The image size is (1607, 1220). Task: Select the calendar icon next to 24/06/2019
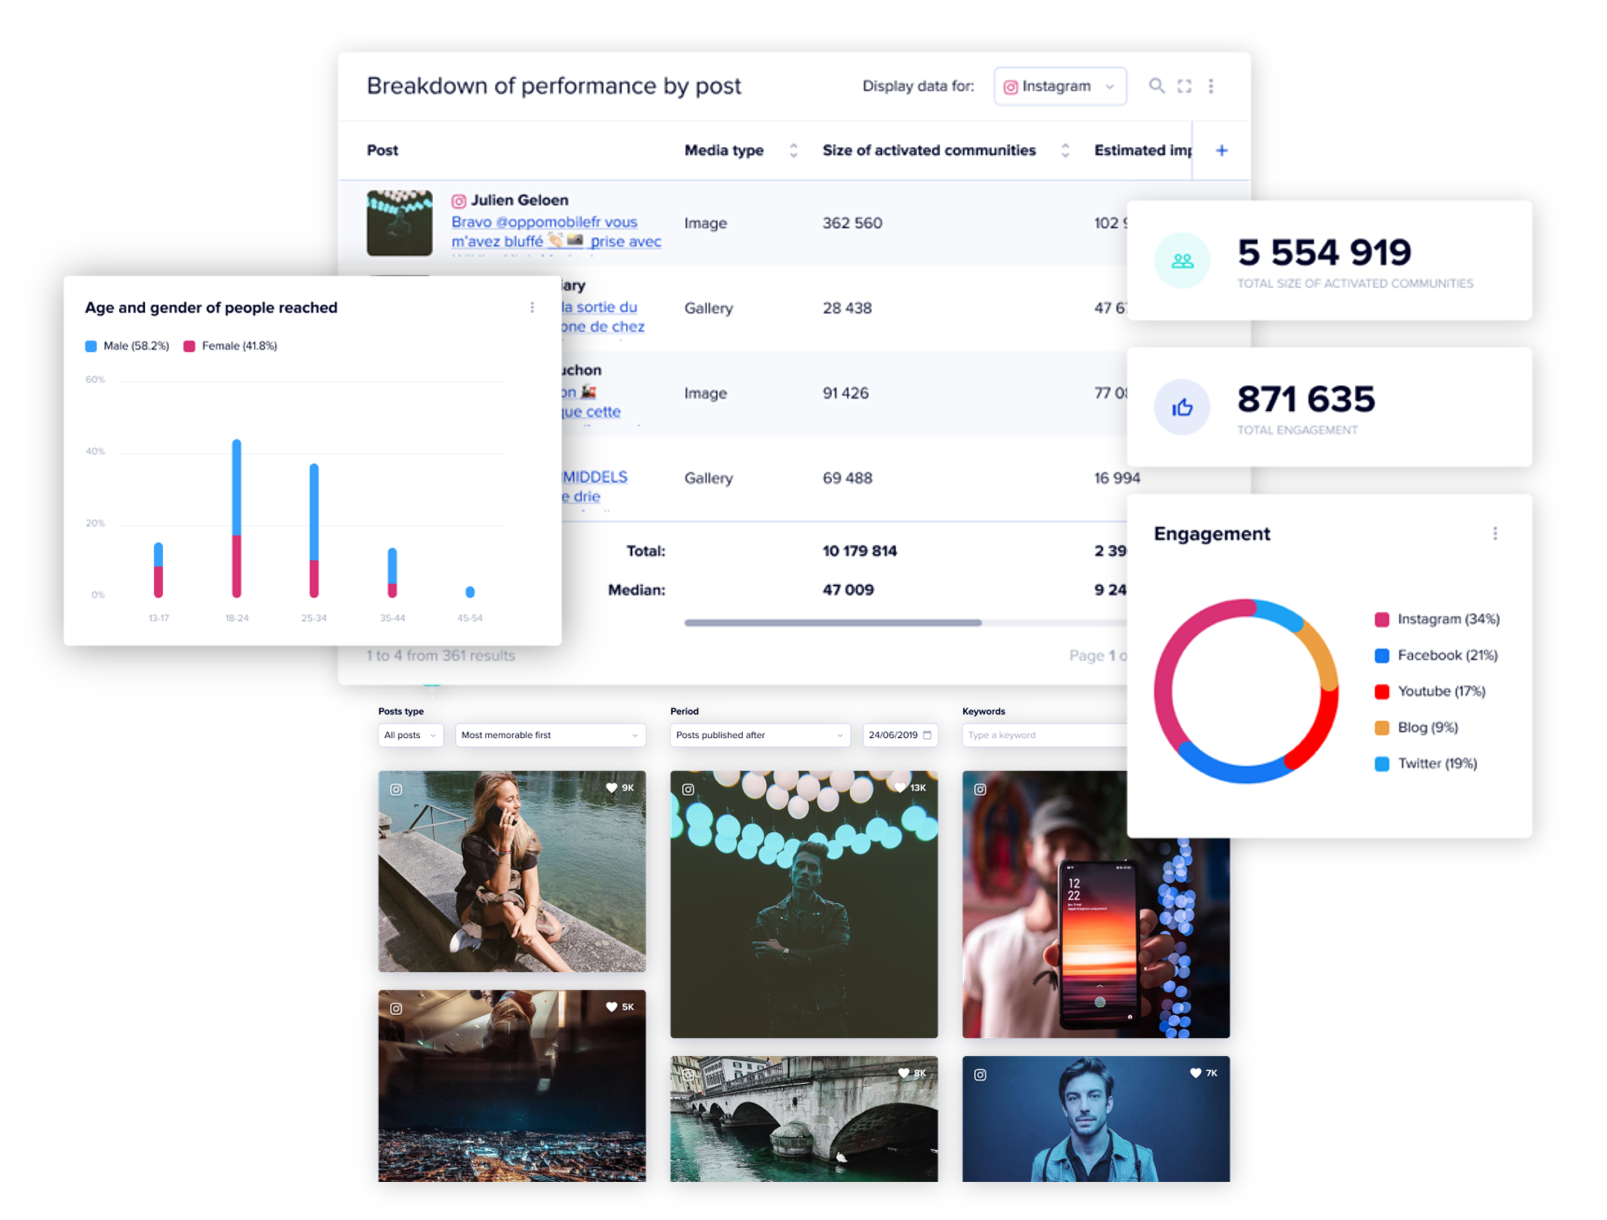926,735
